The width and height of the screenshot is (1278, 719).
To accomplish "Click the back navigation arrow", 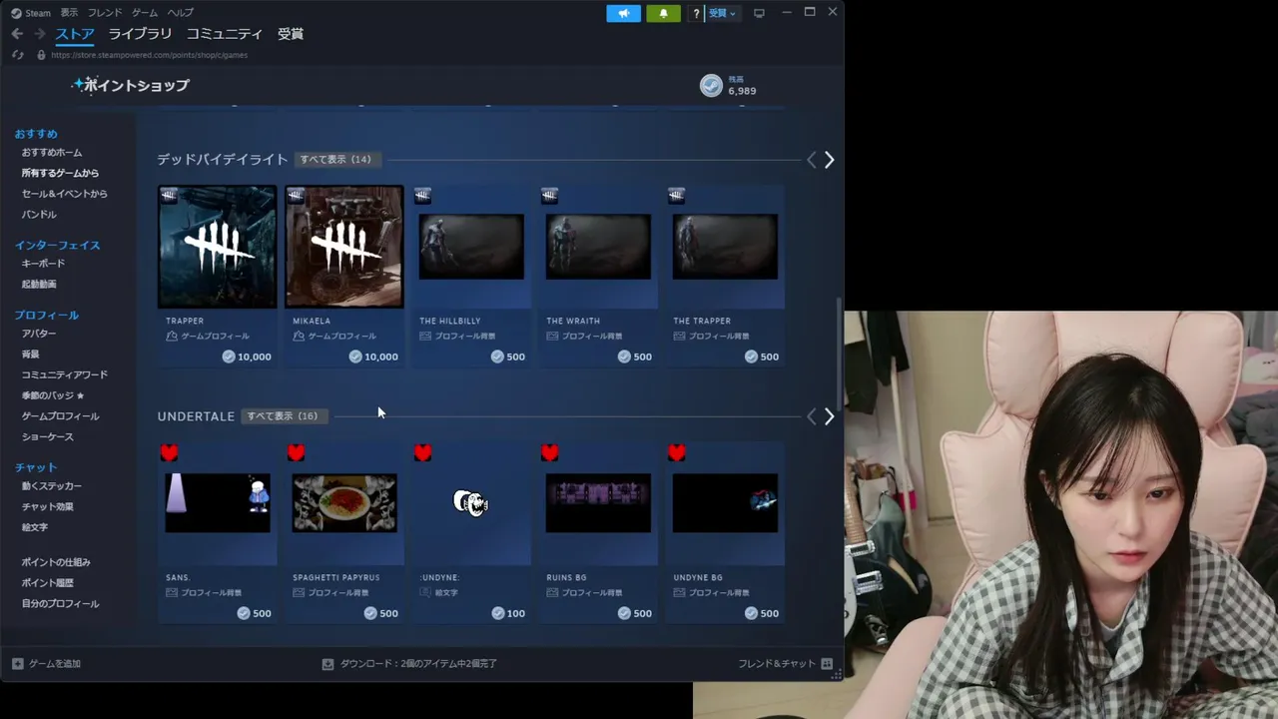I will (17, 34).
